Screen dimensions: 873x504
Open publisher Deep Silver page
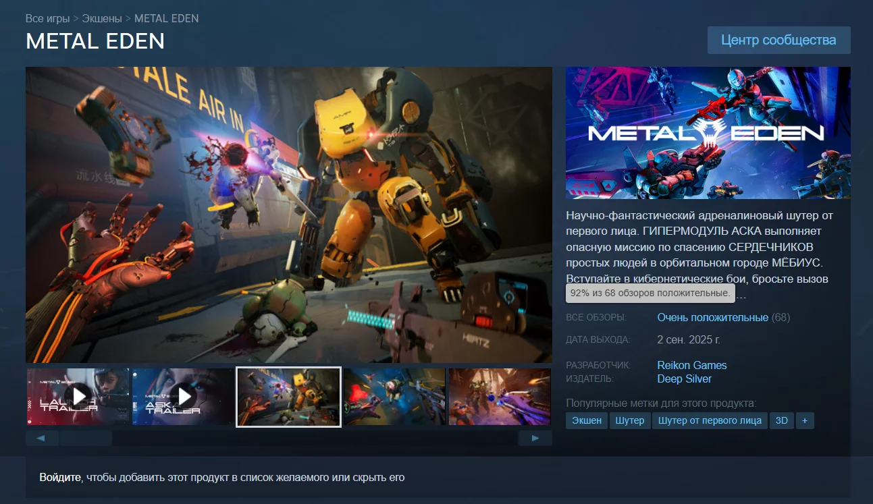[x=685, y=379]
